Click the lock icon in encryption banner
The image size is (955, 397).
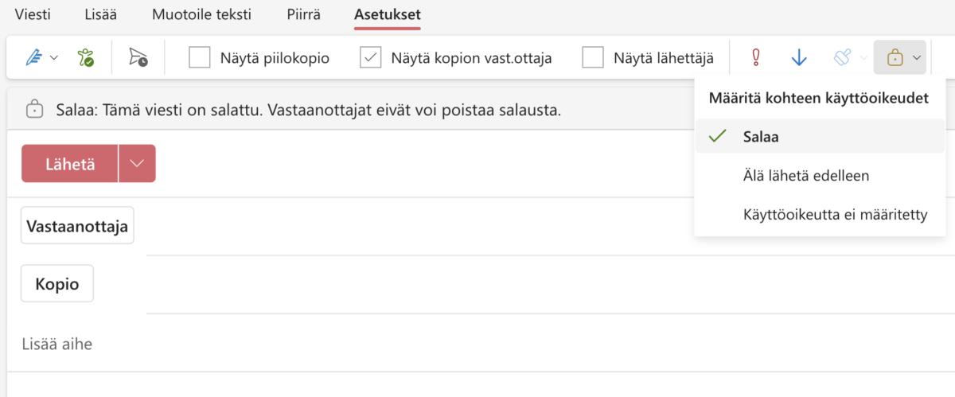[34, 109]
